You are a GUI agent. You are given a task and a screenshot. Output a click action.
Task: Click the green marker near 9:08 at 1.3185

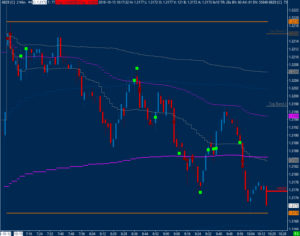(x=179, y=153)
